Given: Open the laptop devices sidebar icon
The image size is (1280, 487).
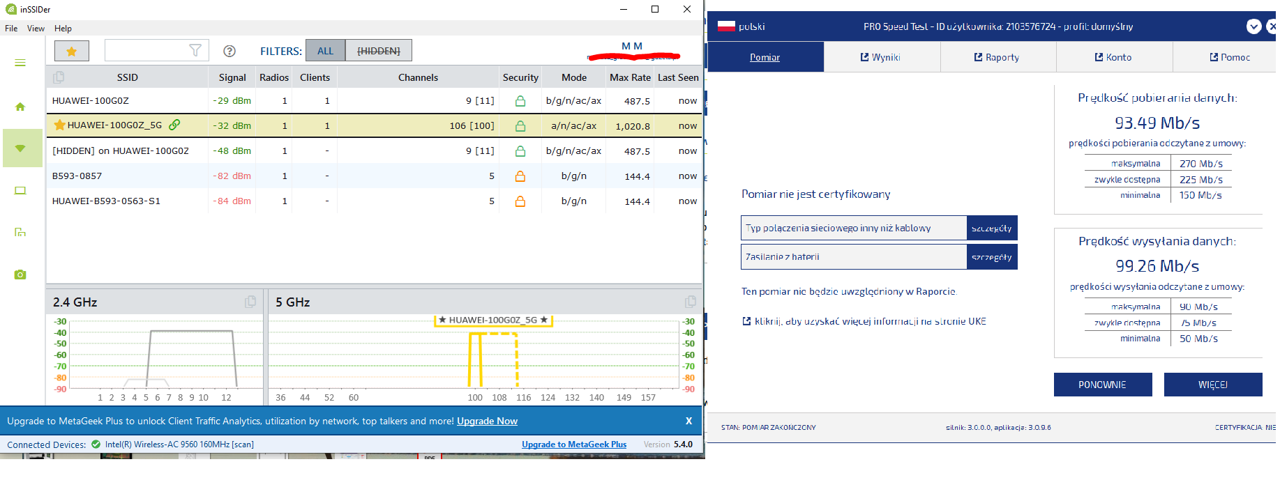Looking at the screenshot, I should pyautogui.click(x=20, y=190).
